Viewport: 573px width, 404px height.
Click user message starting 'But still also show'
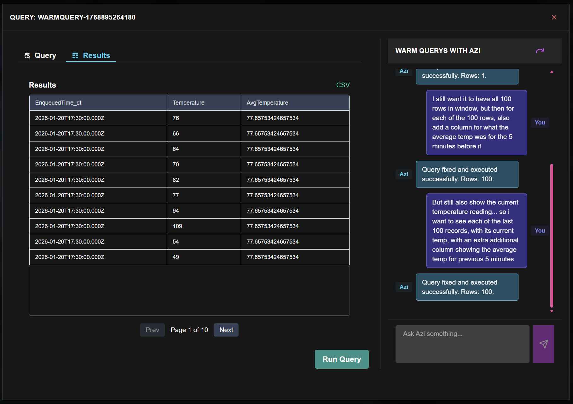coord(477,231)
